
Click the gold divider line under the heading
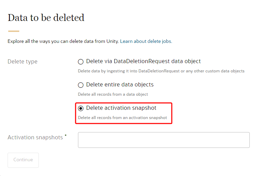point(13,31)
